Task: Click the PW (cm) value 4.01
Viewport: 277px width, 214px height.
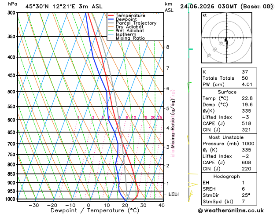Action: pyautogui.click(x=247, y=85)
